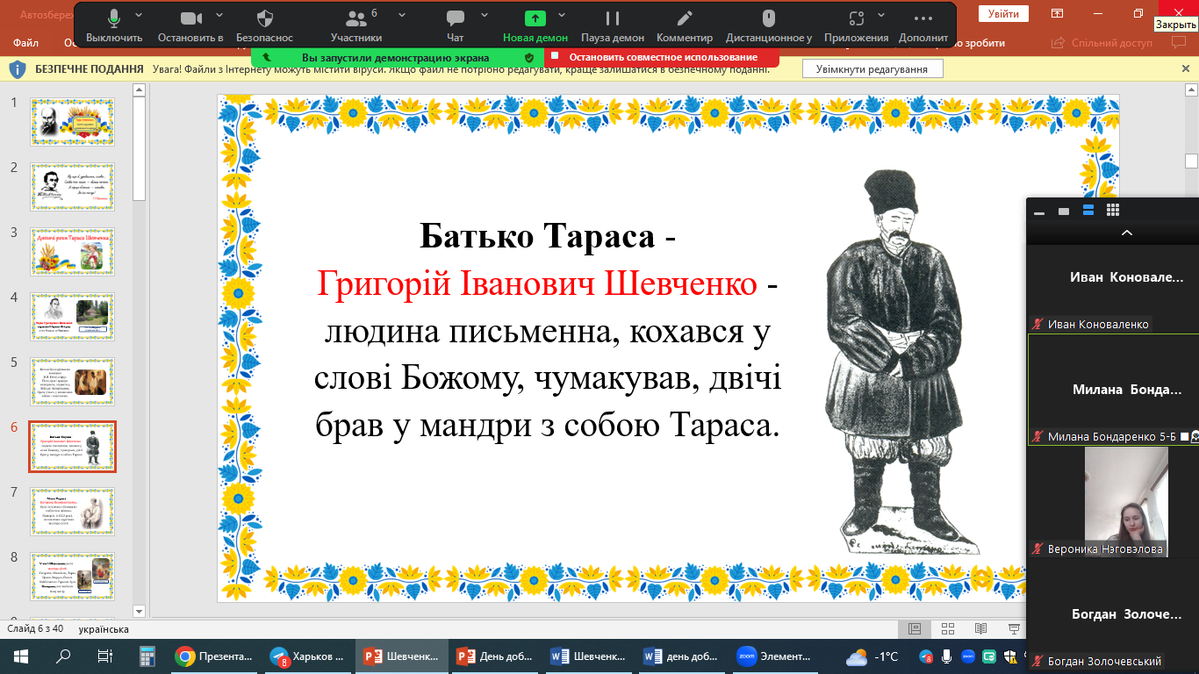The height and width of the screenshot is (674, 1199).
Task: Mute microphone in Zoom toolbar
Action: 114,19
